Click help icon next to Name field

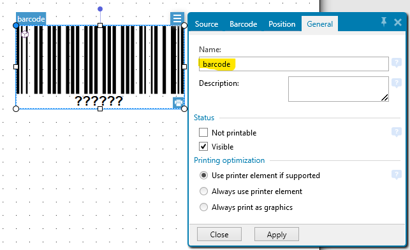pos(397,62)
